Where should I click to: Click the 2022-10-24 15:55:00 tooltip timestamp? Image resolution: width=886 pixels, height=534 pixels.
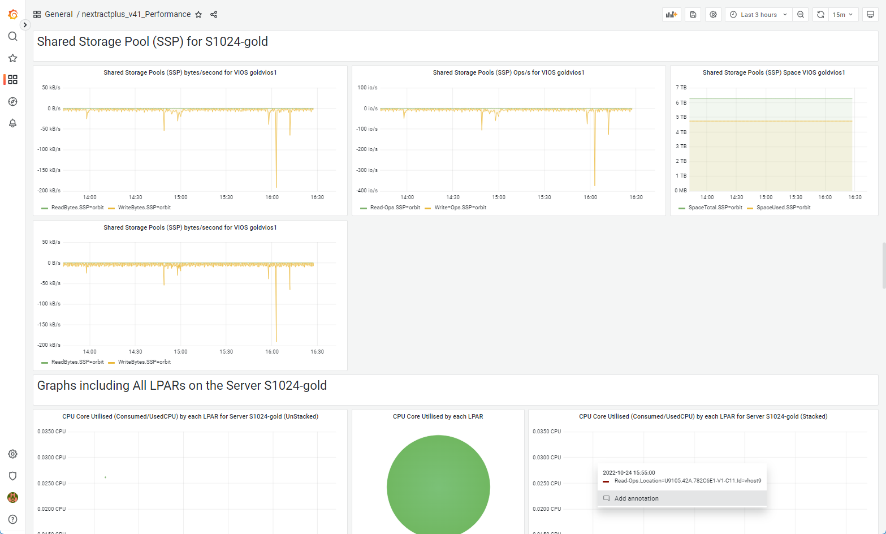629,472
